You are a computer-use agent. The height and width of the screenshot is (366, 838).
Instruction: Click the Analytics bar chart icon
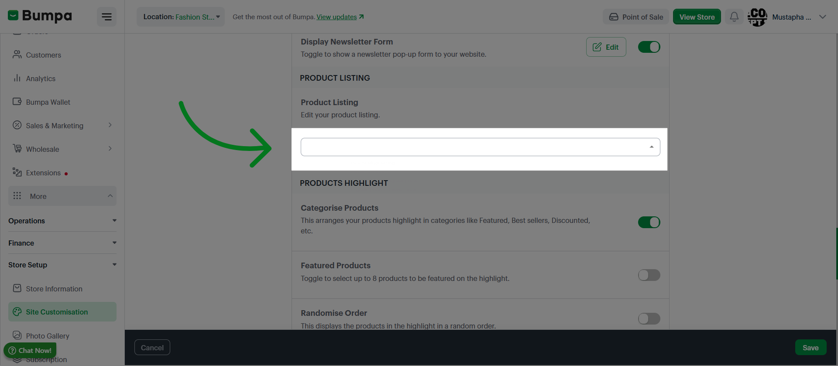17,78
